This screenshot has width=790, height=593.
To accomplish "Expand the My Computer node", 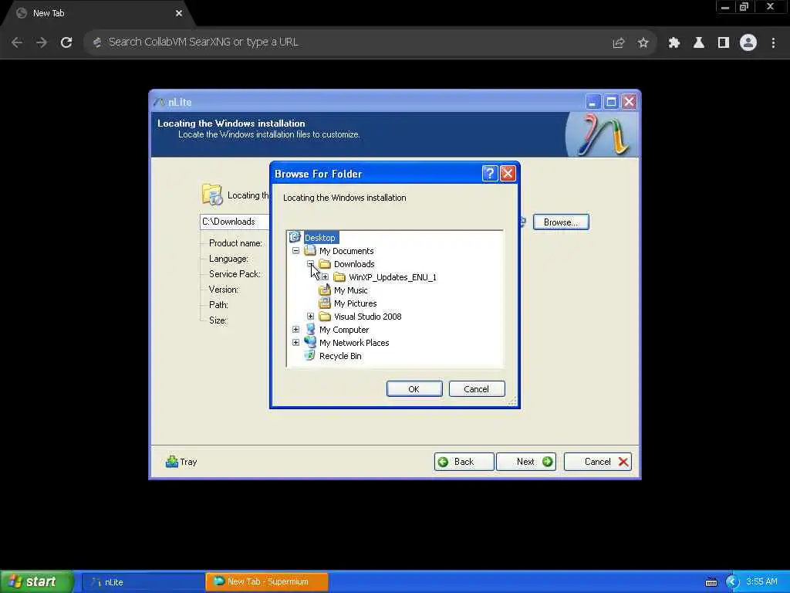I will (x=295, y=329).
